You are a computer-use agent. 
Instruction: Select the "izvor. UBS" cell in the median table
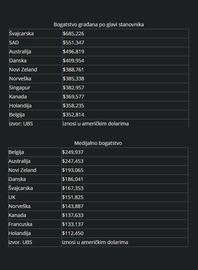20,242
